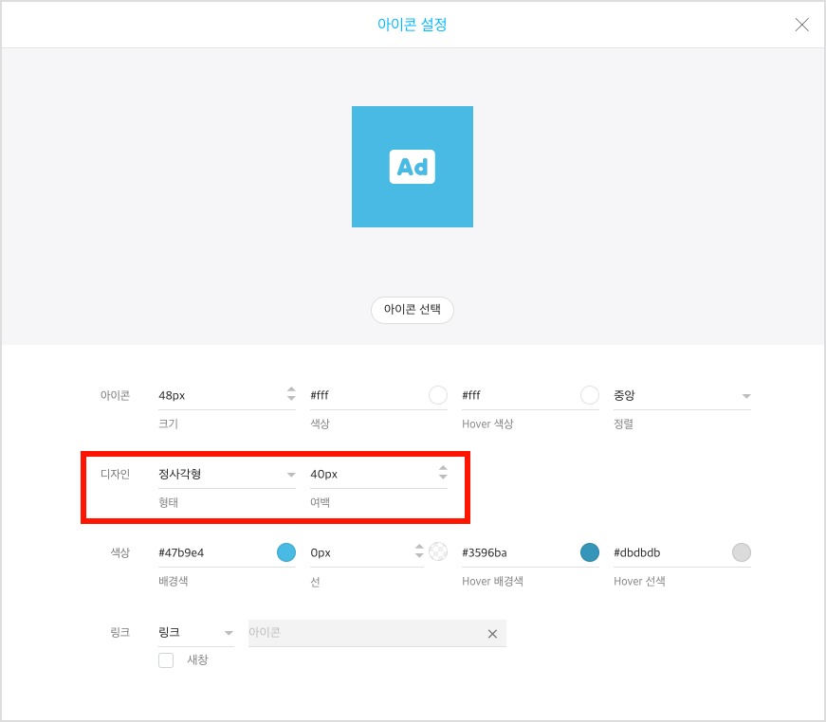The width and height of the screenshot is (826, 722).
Task: Open the 정사각형 shape dropdown
Action: pos(227,474)
